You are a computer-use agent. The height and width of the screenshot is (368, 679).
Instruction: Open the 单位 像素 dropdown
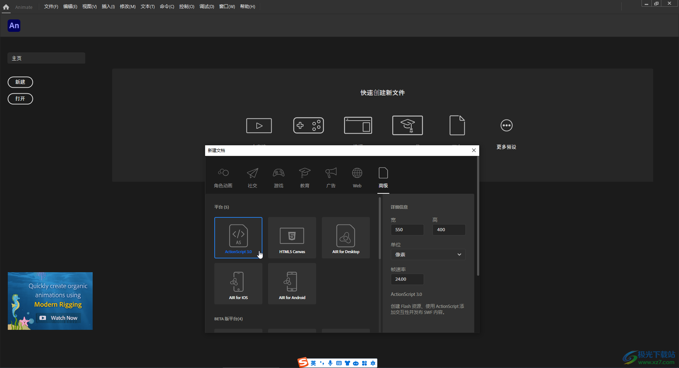pos(428,255)
